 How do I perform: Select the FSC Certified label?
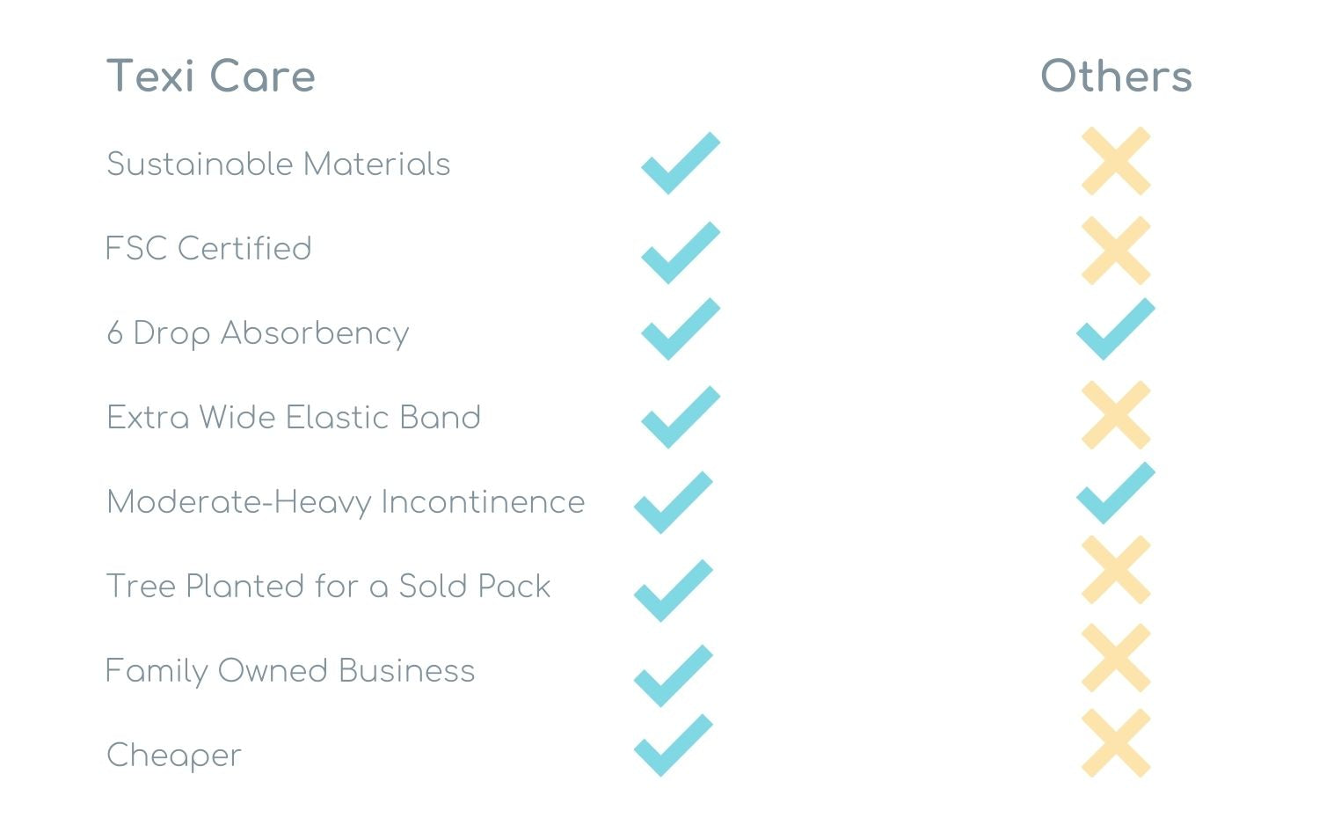208,249
